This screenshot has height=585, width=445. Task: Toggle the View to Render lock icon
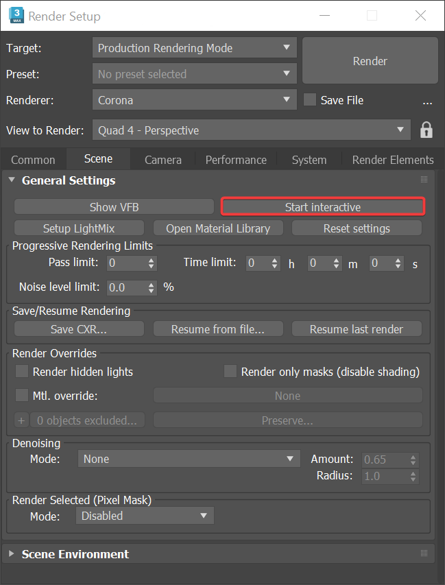click(x=426, y=130)
